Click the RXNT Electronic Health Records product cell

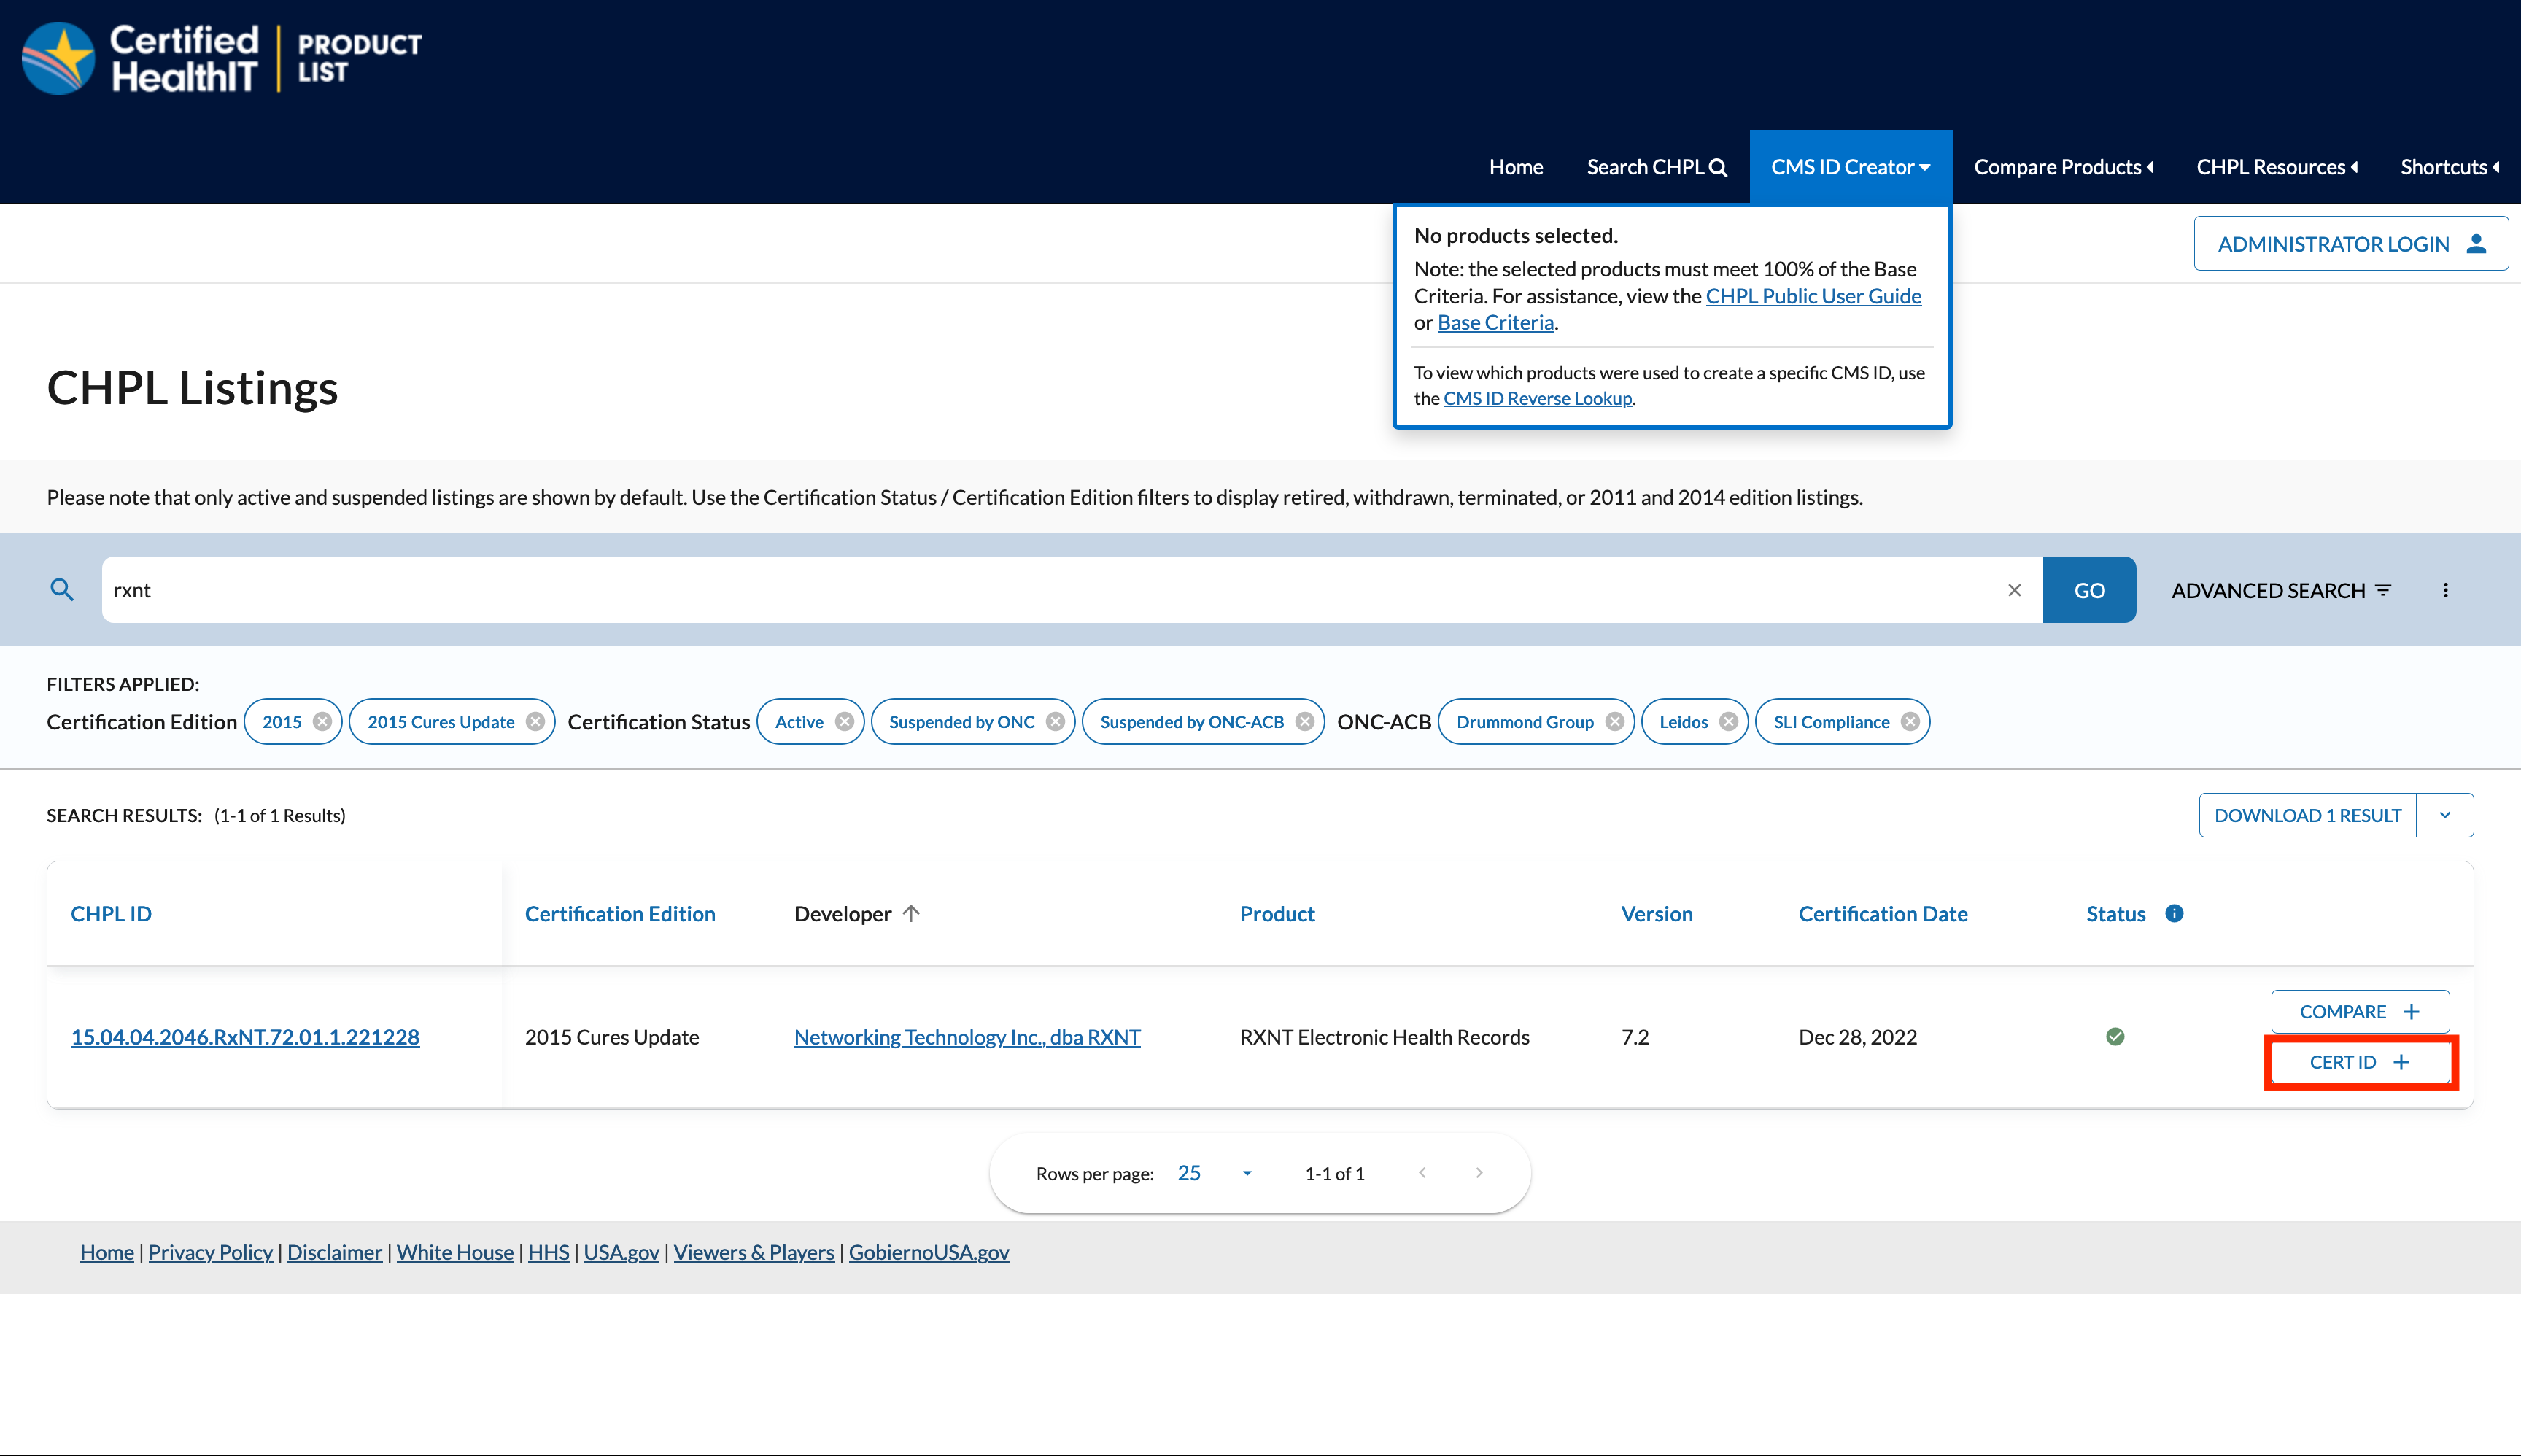(1384, 1037)
